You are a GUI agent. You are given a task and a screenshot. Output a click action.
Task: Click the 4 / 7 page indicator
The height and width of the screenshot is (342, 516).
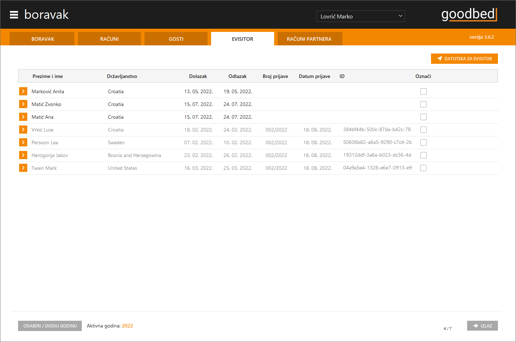tap(448, 329)
